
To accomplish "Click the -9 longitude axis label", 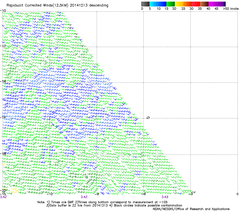I will point(97,194).
